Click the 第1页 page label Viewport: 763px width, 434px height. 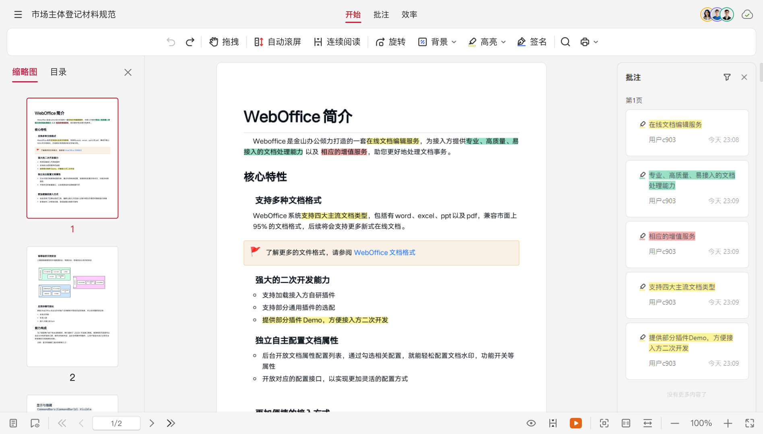click(x=634, y=100)
